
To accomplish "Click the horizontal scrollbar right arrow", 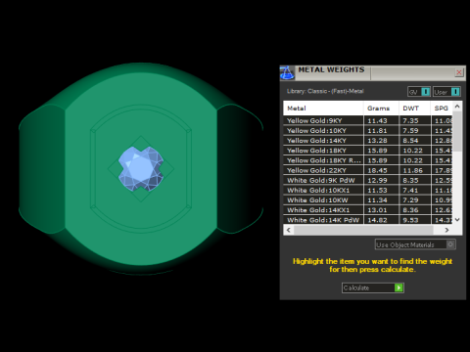I will 446,230.
